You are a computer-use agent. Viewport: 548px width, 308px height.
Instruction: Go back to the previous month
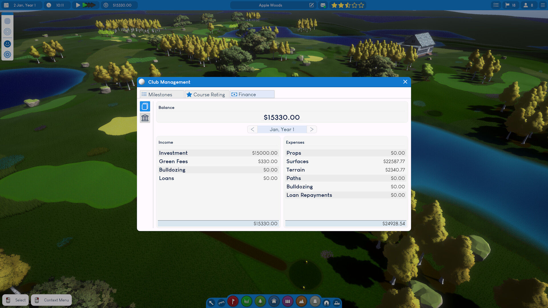click(x=252, y=129)
